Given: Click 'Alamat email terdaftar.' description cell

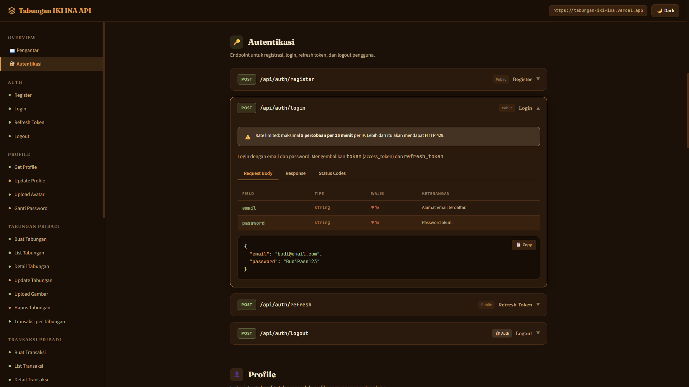Looking at the screenshot, I should tap(444, 207).
